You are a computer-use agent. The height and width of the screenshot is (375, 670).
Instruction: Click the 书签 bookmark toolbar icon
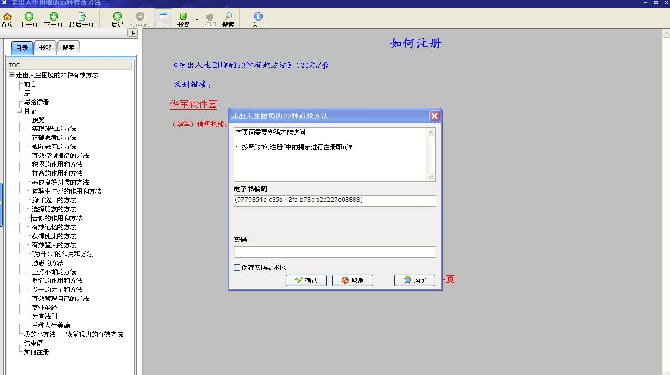183,20
